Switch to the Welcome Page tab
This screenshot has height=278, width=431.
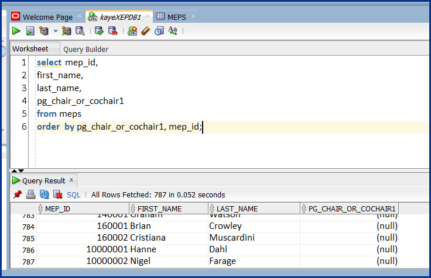pos(47,17)
